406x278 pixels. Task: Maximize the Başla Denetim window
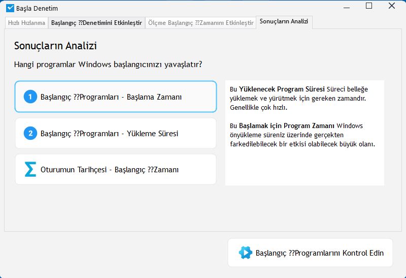pyautogui.click(x=369, y=6)
